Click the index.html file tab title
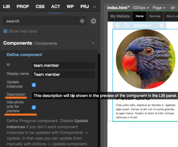Screen dimensions: 178x147 [x=118, y=8]
